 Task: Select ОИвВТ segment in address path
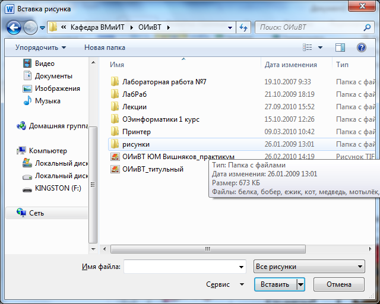tap(150, 27)
